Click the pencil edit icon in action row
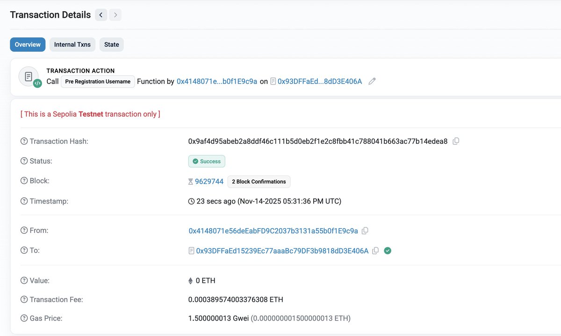This screenshot has width=561, height=336. (x=372, y=81)
